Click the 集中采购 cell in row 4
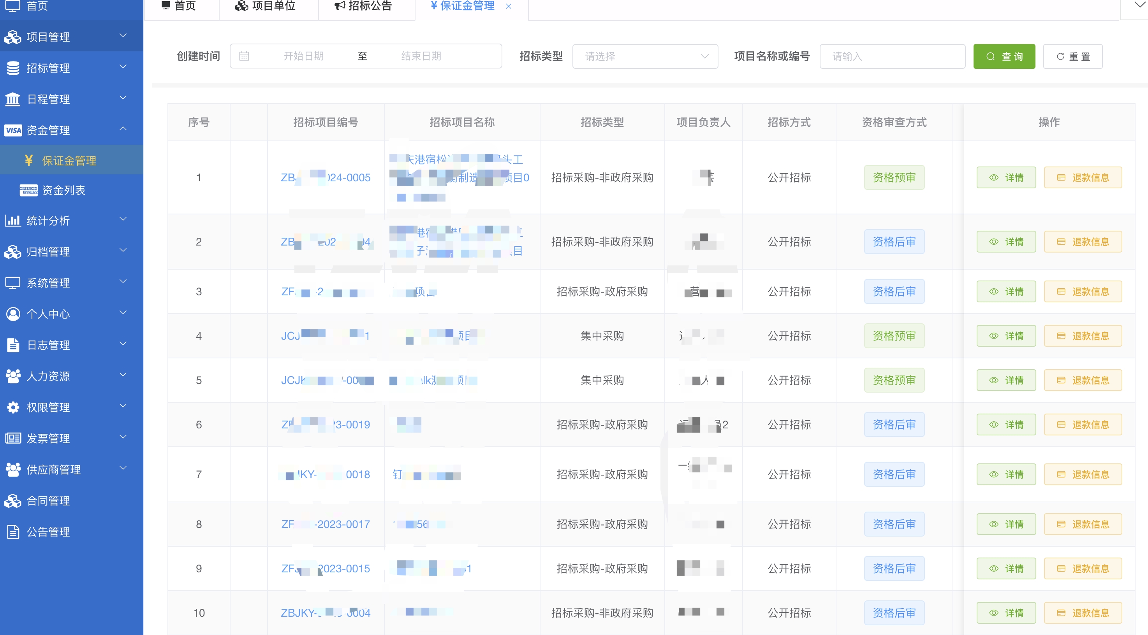Image resolution: width=1148 pixels, height=635 pixels. click(x=602, y=336)
